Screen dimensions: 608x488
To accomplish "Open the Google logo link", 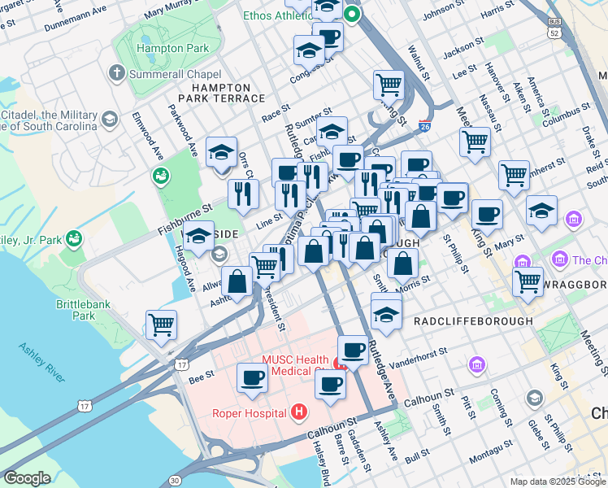I will pos(27,478).
